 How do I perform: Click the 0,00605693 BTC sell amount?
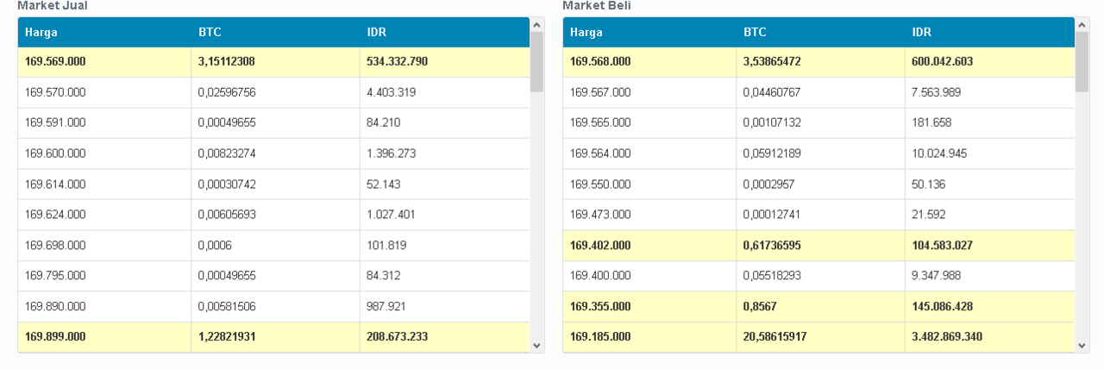pos(227,215)
